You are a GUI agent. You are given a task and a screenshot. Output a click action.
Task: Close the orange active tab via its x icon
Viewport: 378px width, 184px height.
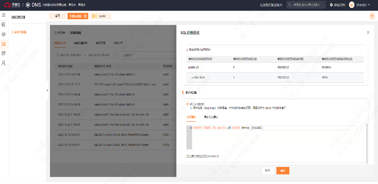pos(85,16)
